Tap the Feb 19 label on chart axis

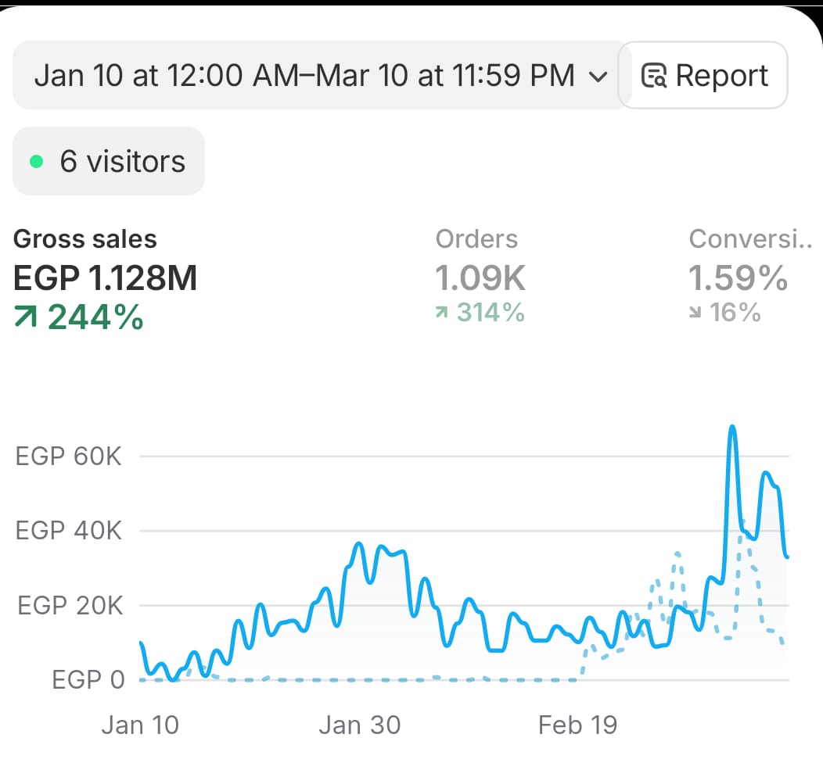[577, 725]
